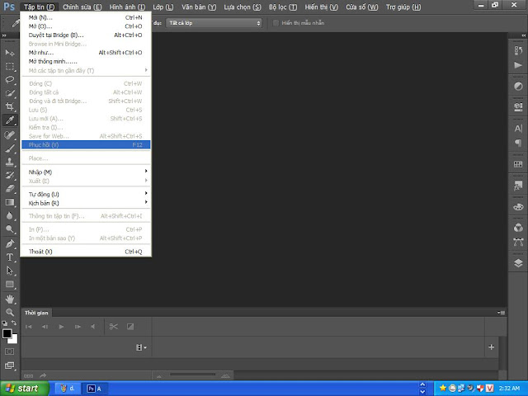Choose Thoát (X) to quit
Screen dimensions: 528x396
86,252
